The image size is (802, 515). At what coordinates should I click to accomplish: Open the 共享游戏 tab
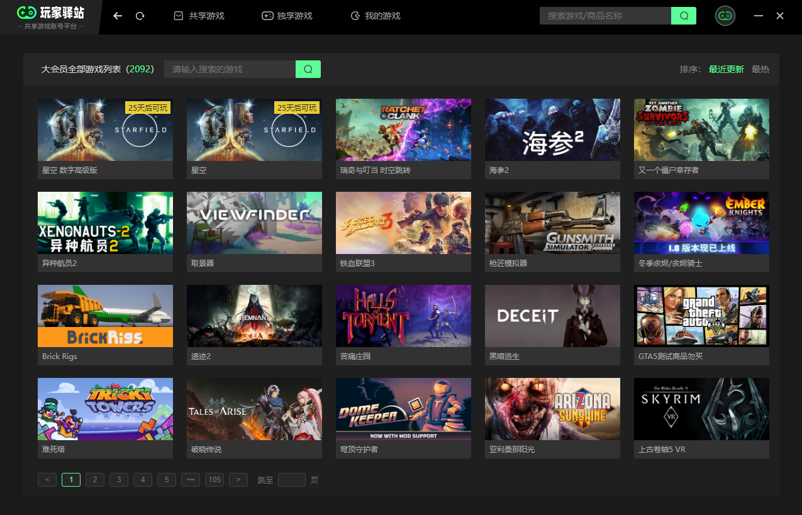(199, 16)
